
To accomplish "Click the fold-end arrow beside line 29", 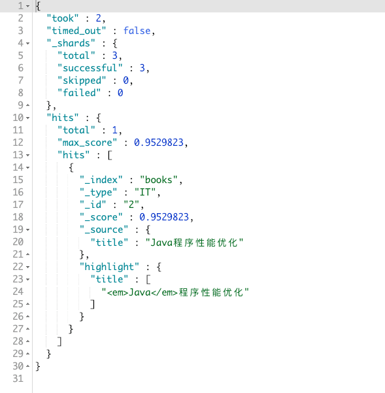I will (28, 354).
